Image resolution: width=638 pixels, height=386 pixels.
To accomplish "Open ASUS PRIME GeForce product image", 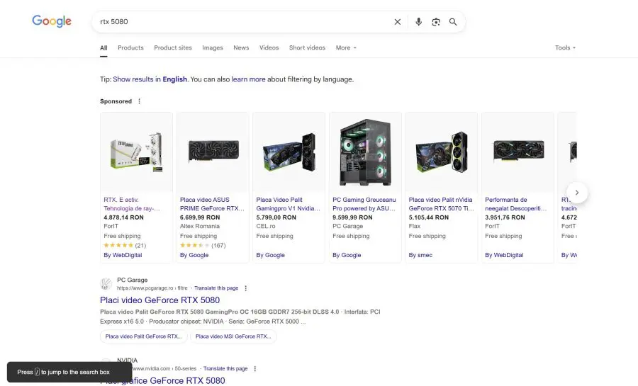I will coord(213,152).
